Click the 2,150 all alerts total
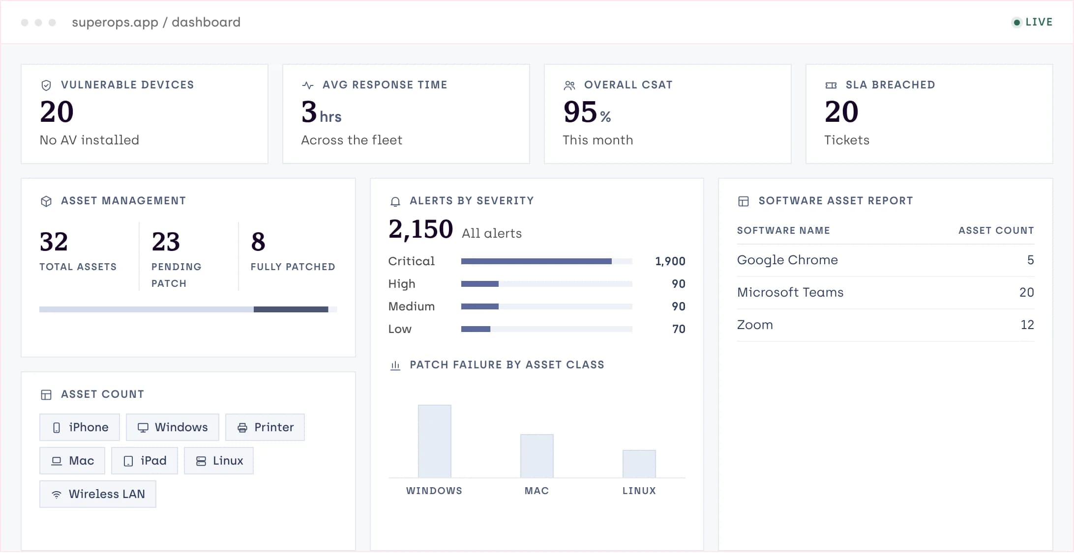The width and height of the screenshot is (1074, 553). (420, 229)
